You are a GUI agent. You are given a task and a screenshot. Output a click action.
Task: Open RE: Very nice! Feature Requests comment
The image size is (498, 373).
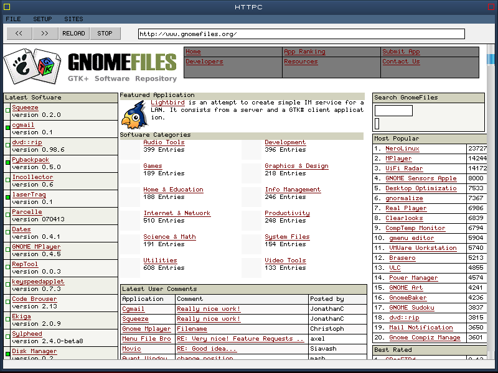(240, 339)
